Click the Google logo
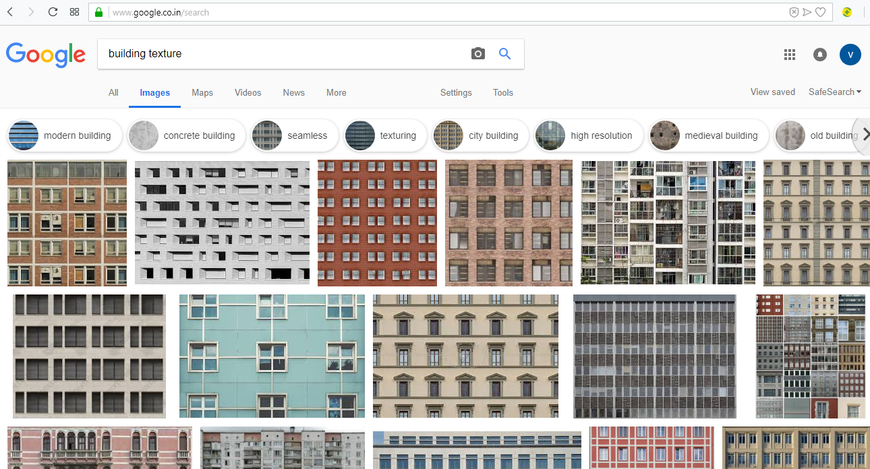Viewport: 870px width, 469px height. tap(46, 55)
